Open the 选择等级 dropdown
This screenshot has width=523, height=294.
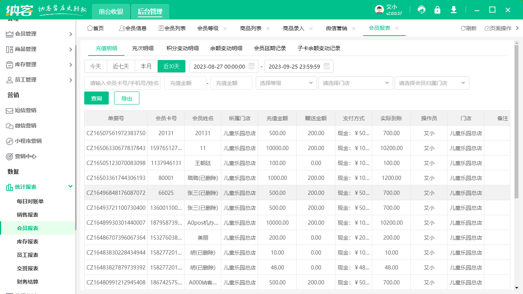[x=286, y=83]
